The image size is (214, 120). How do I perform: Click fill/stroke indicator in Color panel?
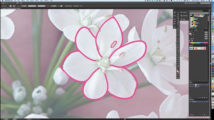tap(190, 34)
